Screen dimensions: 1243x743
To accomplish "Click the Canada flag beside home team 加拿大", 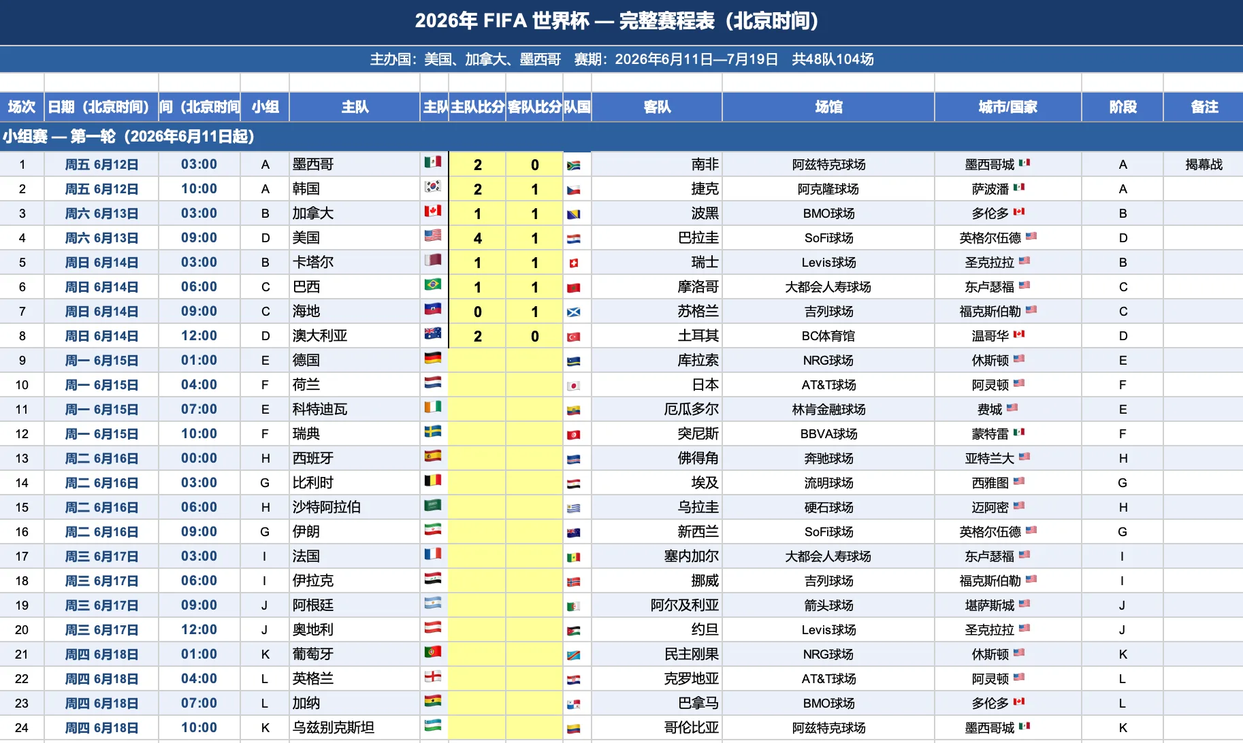I will 433,211.
